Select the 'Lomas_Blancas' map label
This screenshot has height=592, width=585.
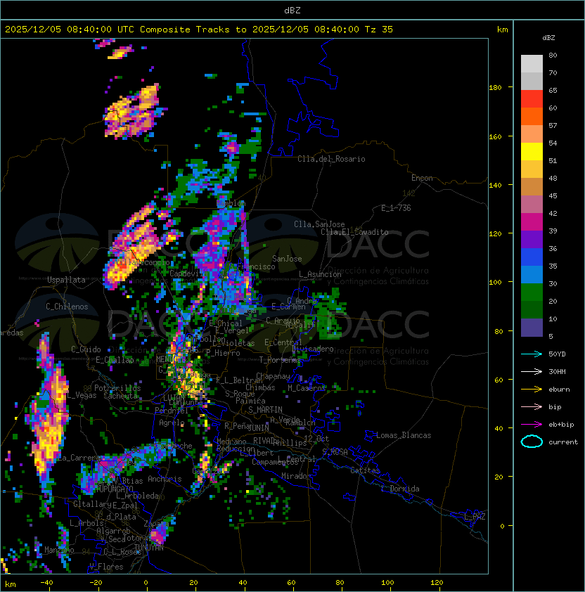coord(404,435)
